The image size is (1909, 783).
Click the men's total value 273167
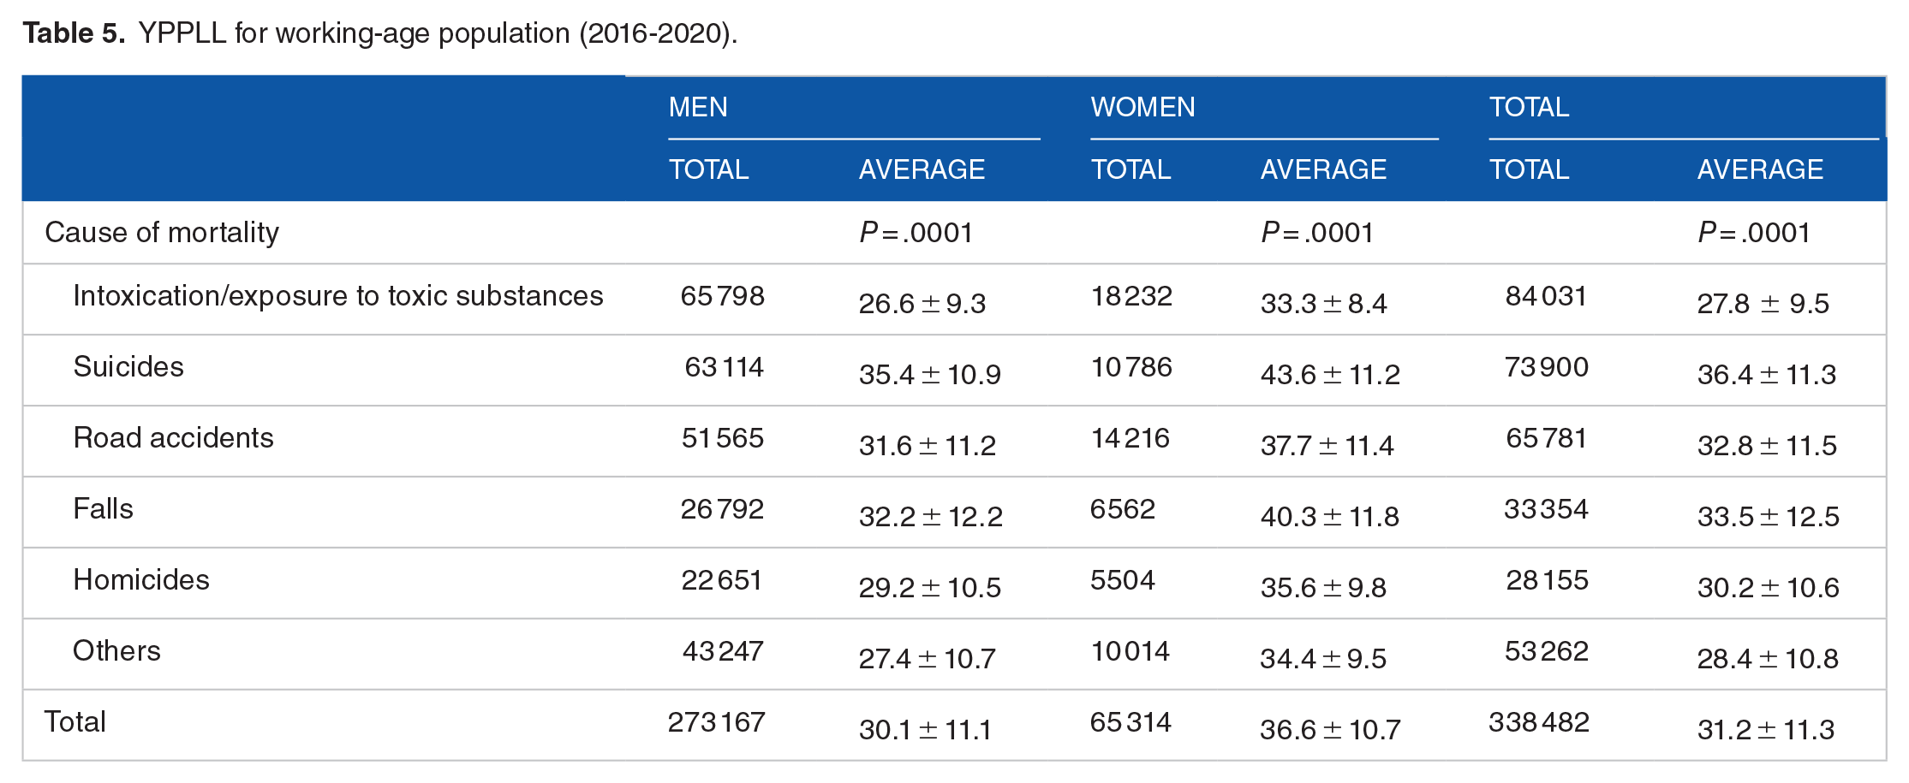pyautogui.click(x=716, y=722)
